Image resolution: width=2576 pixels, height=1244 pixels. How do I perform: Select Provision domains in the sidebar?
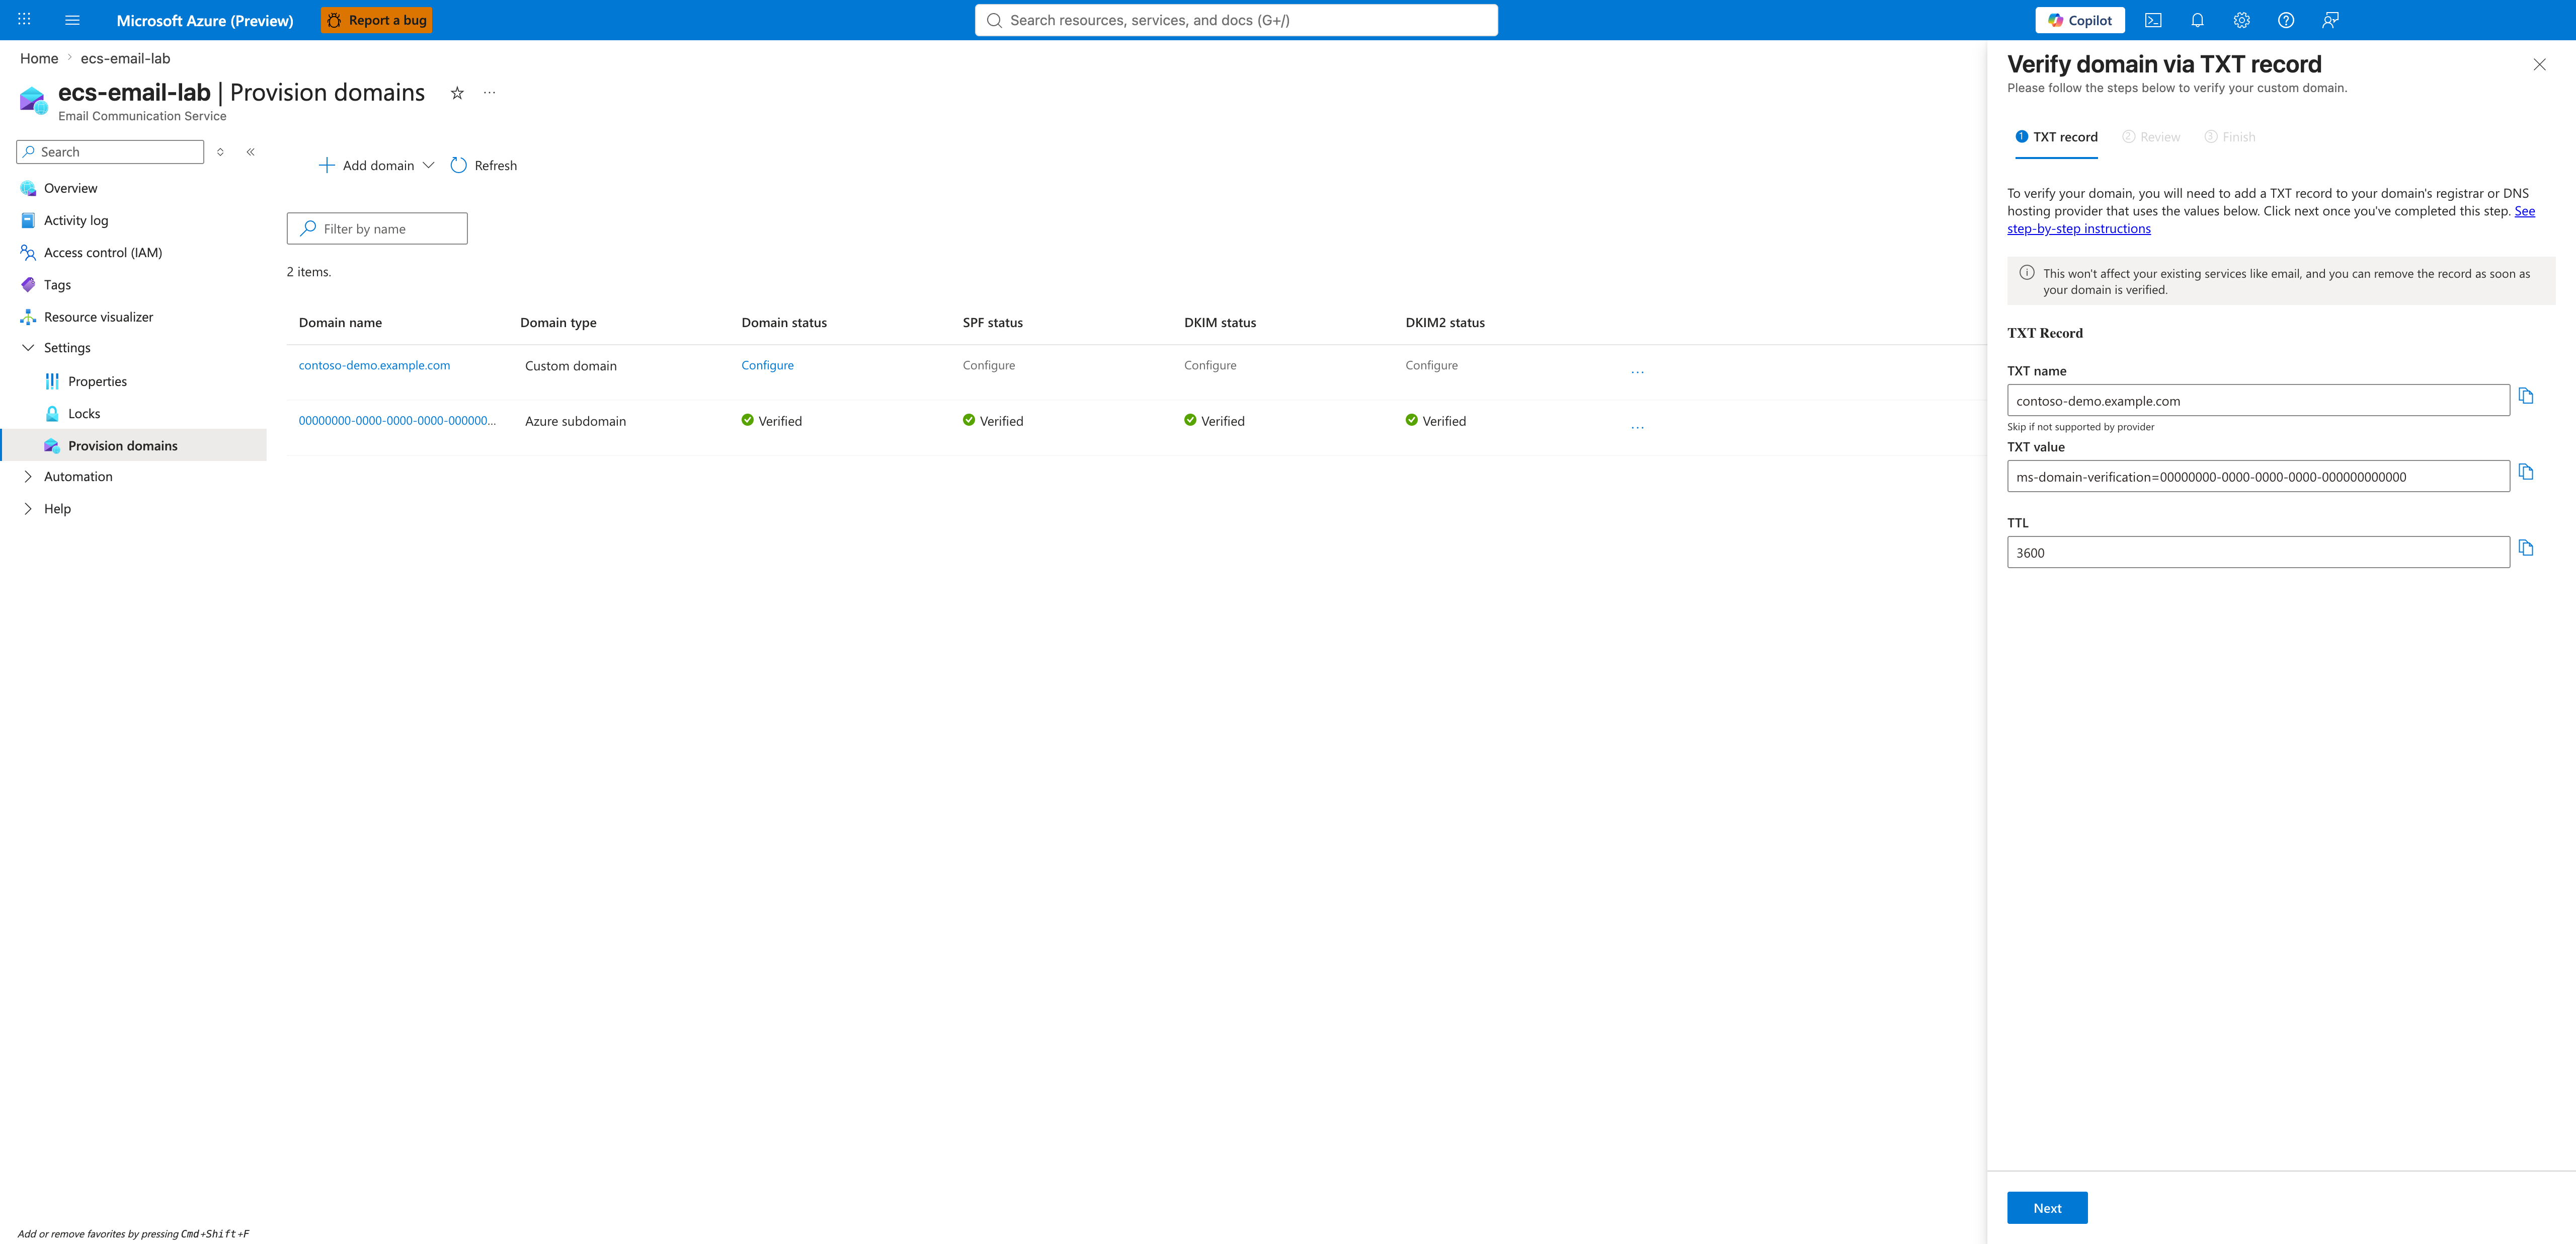134,445
